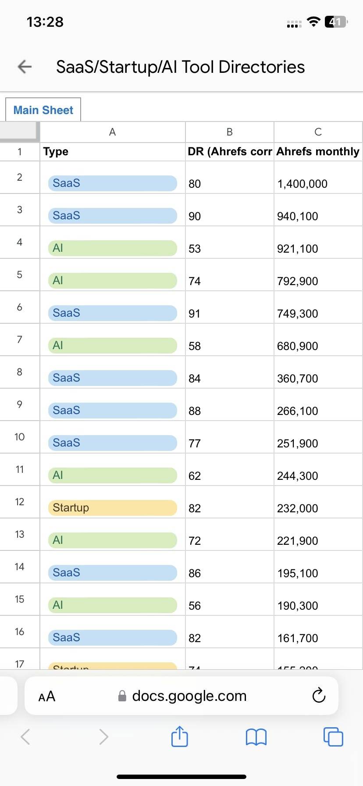363x786 pixels.
Task: Click the select-all corner box
Action: (x=20, y=132)
